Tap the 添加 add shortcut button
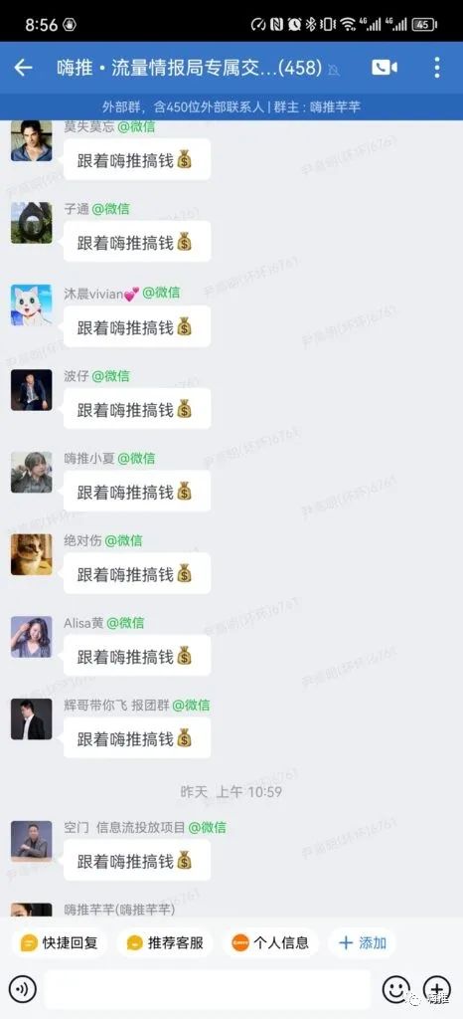The image size is (463, 1019). tap(363, 943)
